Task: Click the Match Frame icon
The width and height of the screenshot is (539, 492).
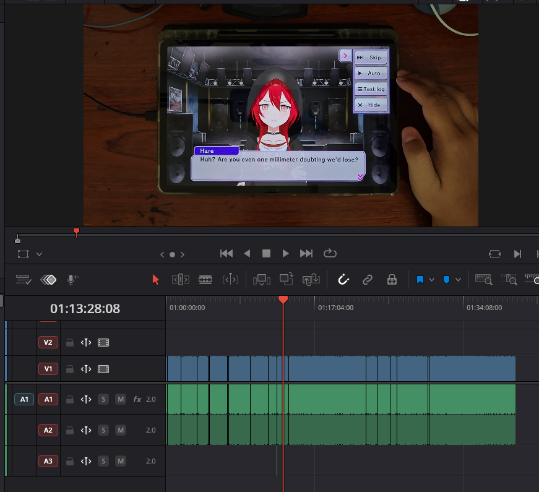Action: (x=494, y=254)
